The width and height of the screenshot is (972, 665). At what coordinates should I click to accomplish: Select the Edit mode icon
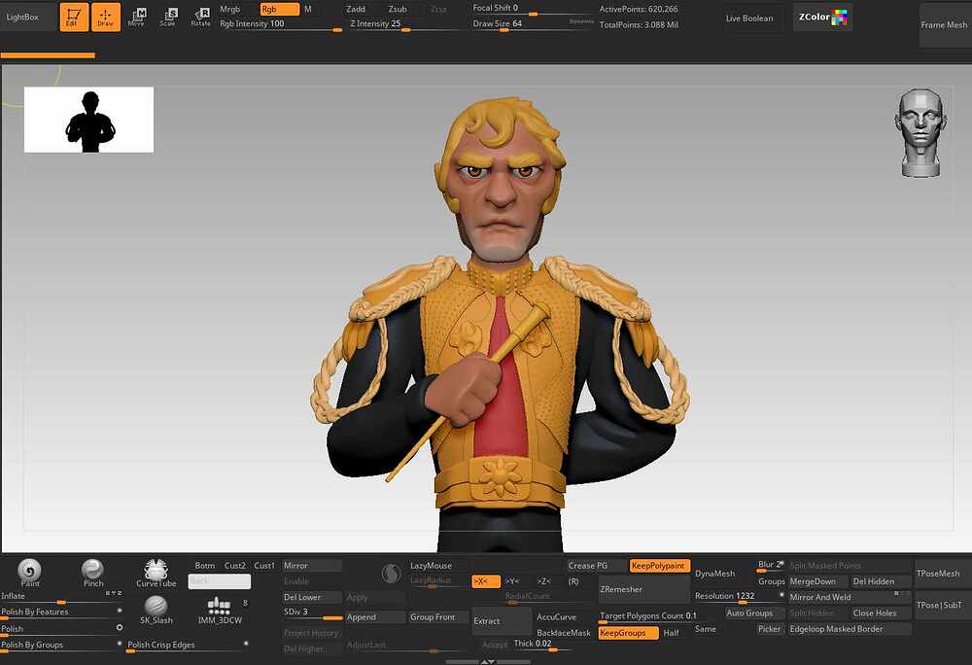point(74,17)
